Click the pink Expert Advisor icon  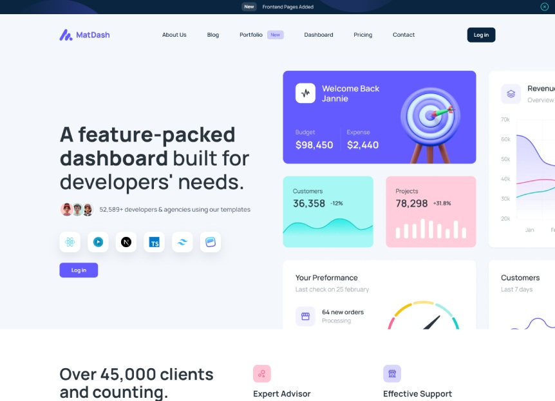(x=262, y=373)
